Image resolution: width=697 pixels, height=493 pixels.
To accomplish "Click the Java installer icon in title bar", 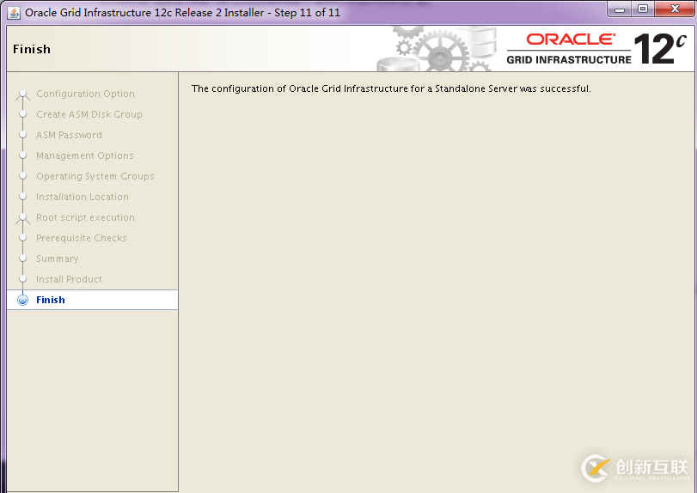I will [x=14, y=13].
